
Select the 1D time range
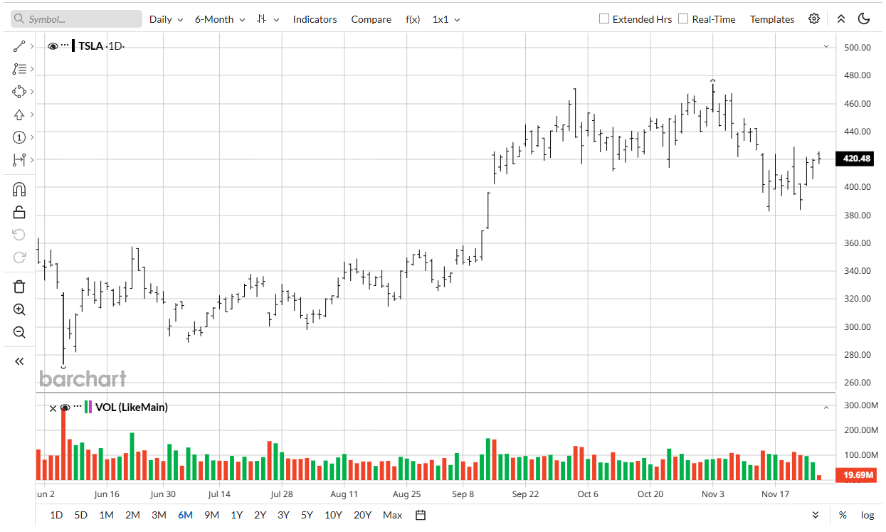[x=56, y=515]
